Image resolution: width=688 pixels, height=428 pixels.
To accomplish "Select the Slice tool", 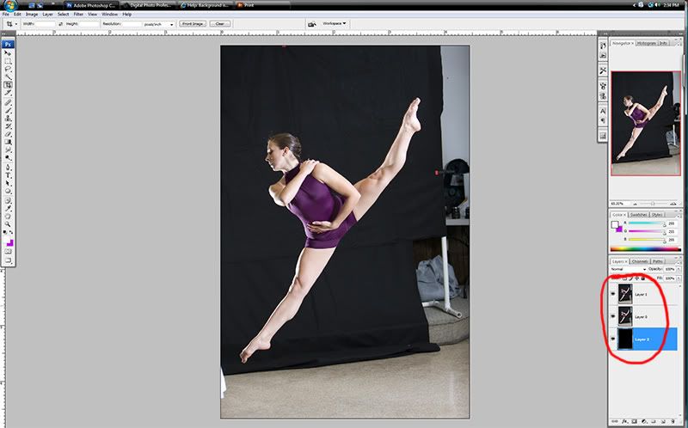I will click(x=8, y=93).
